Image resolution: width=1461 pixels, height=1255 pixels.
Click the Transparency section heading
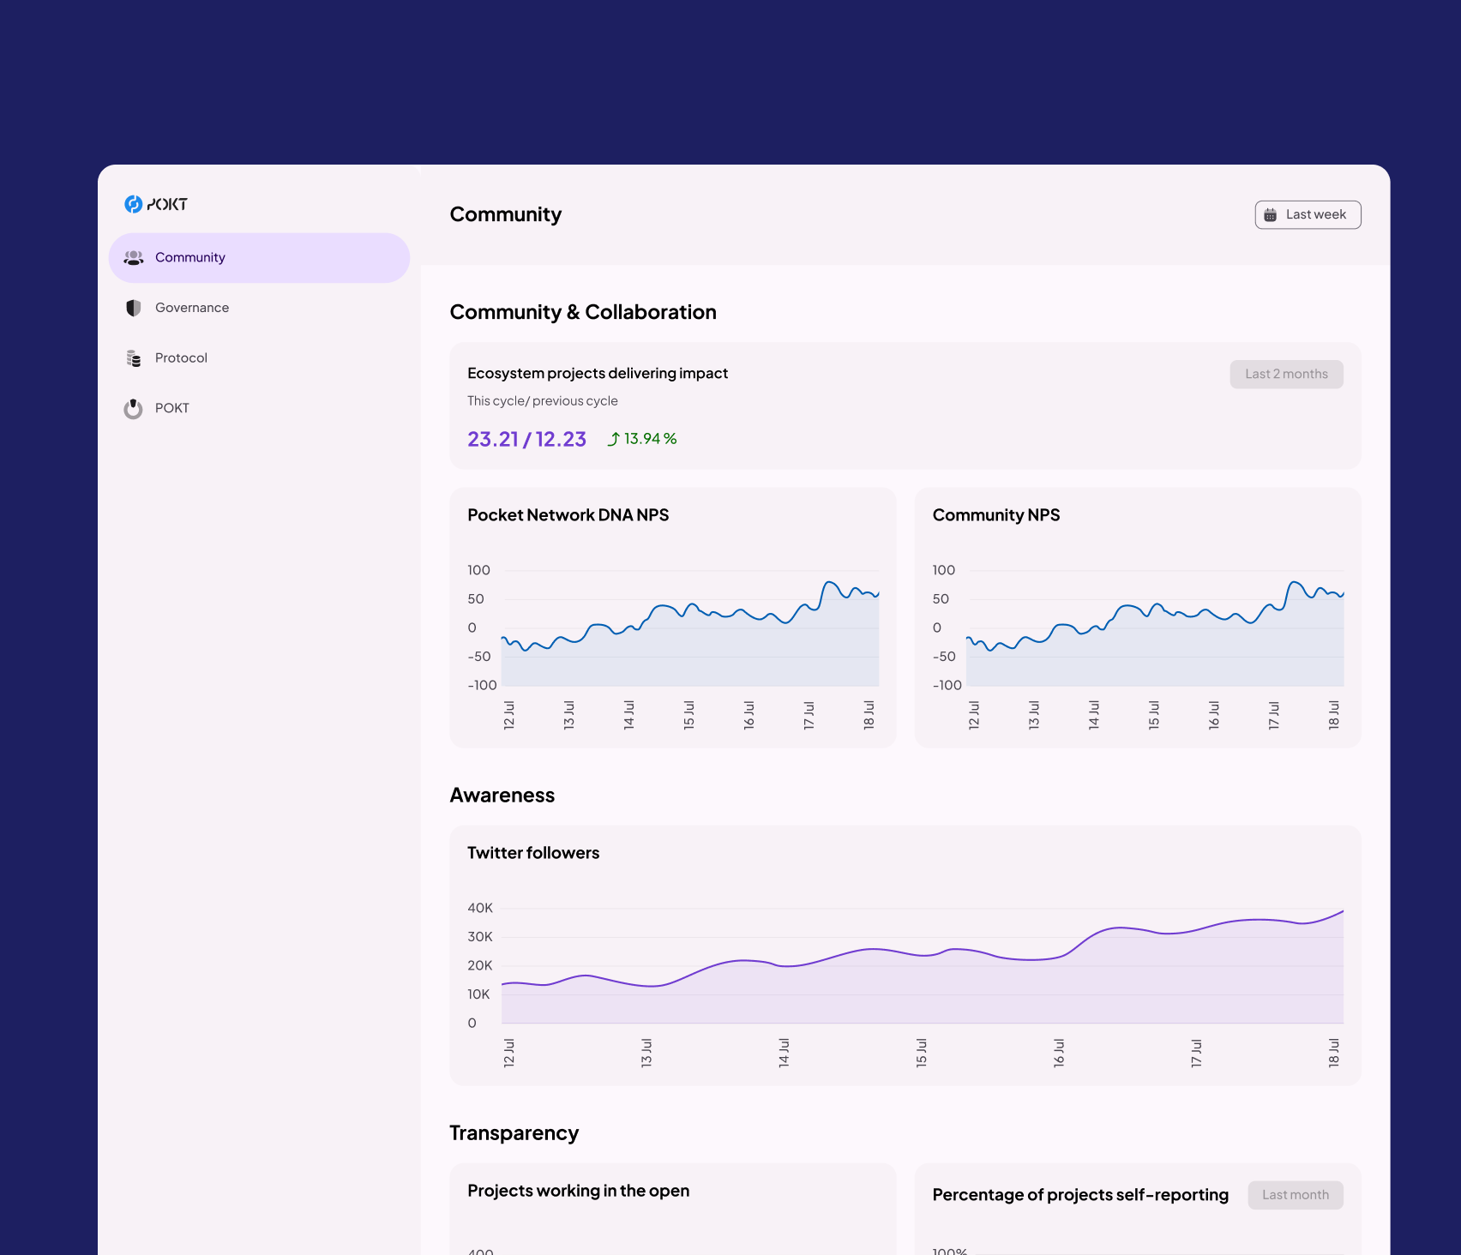coord(514,1133)
